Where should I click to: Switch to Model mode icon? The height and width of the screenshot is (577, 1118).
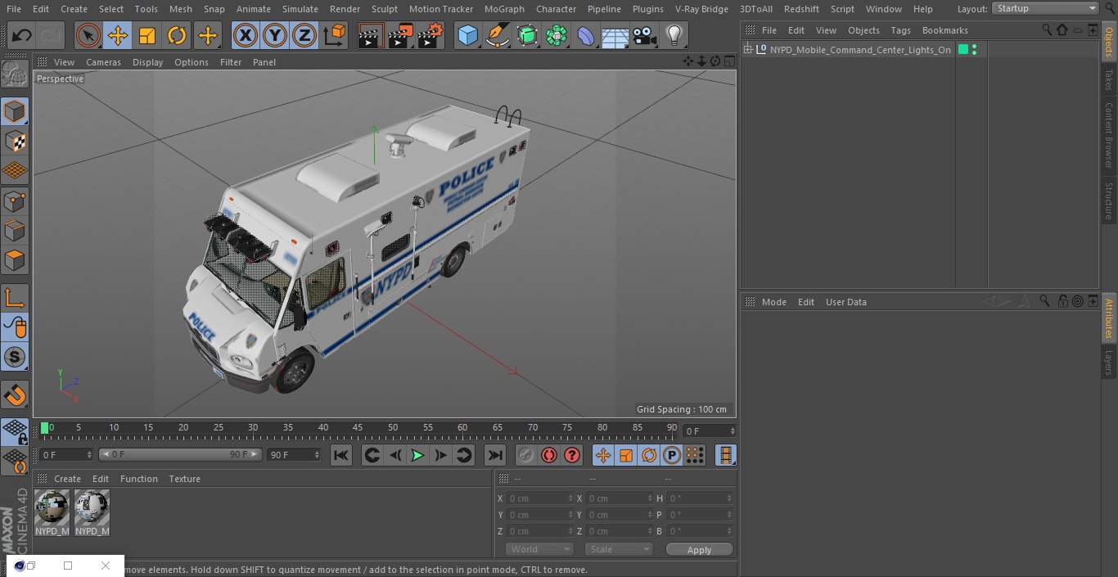15,111
